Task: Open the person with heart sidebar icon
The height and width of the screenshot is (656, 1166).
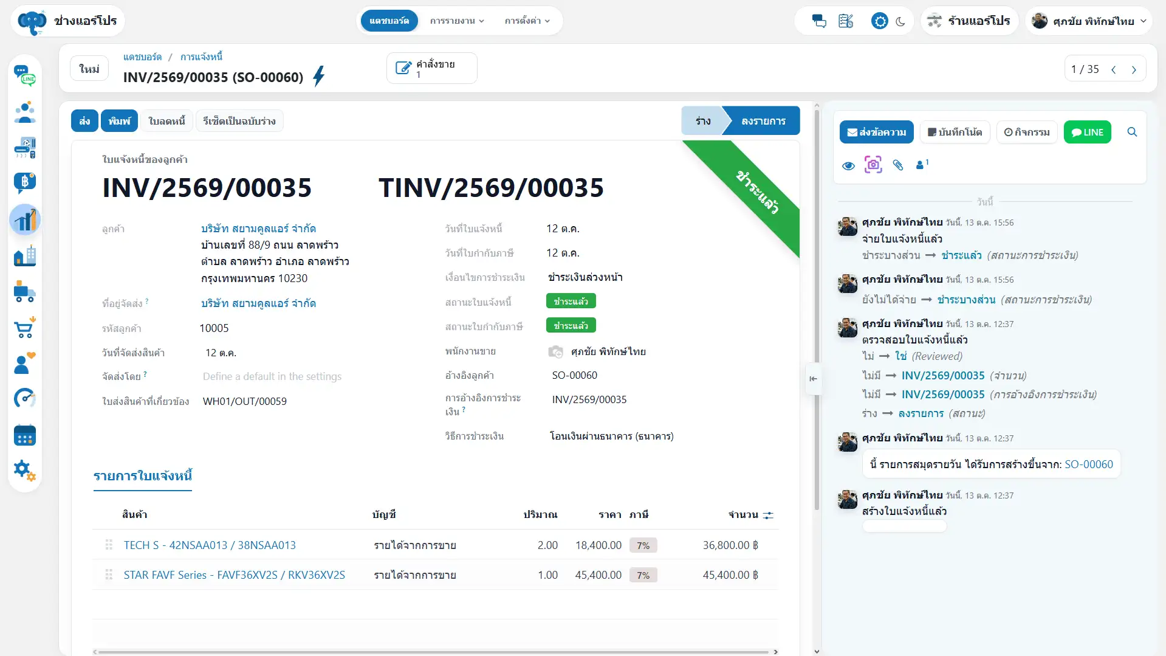Action: click(x=25, y=363)
